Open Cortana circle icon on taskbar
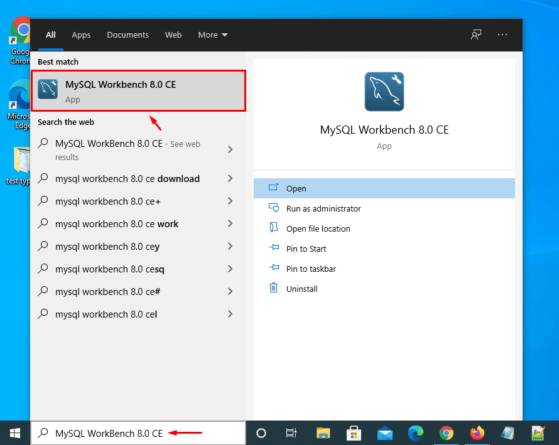 coord(261,433)
